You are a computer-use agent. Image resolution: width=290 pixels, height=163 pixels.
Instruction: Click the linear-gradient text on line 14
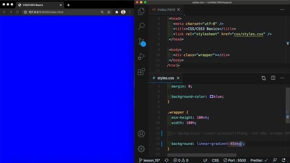(x=213, y=144)
